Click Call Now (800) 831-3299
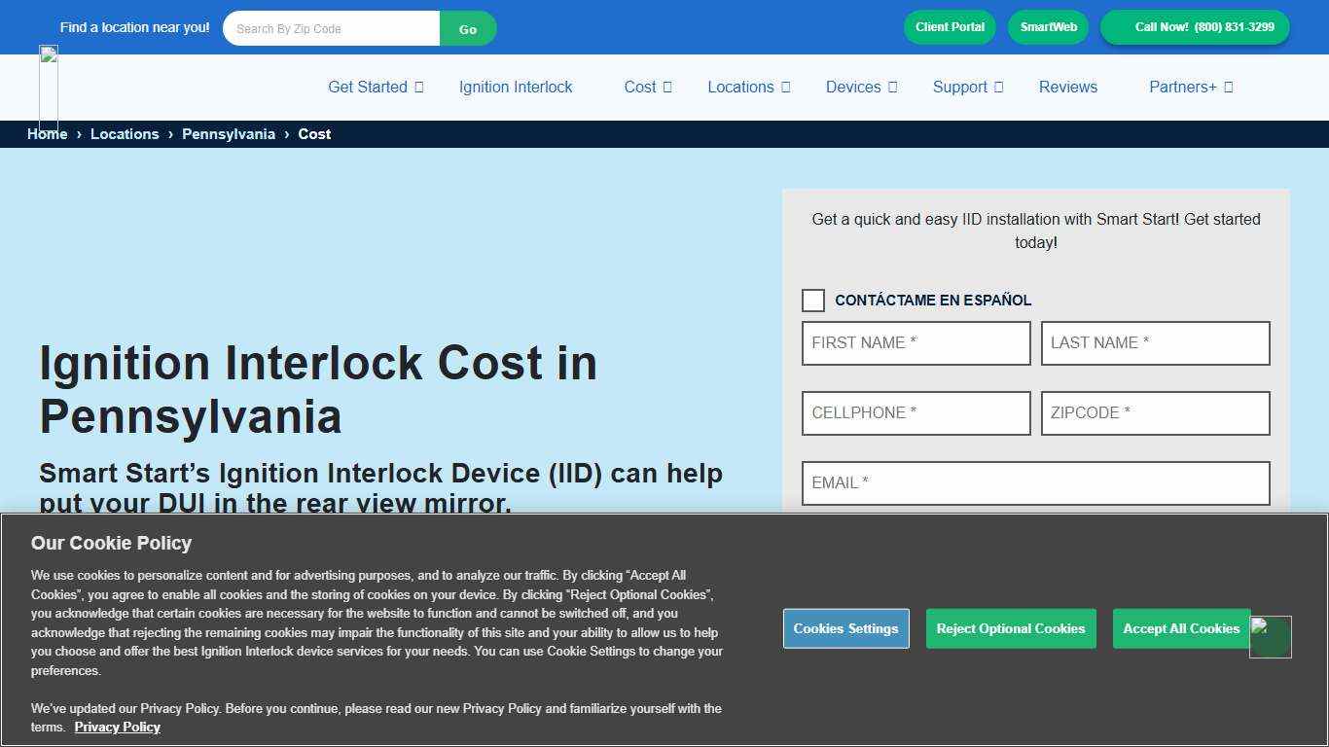 click(1195, 27)
